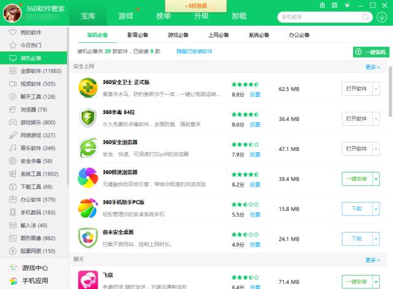
Task: Click 投票 link for 360杀毒
Action: [255, 125]
